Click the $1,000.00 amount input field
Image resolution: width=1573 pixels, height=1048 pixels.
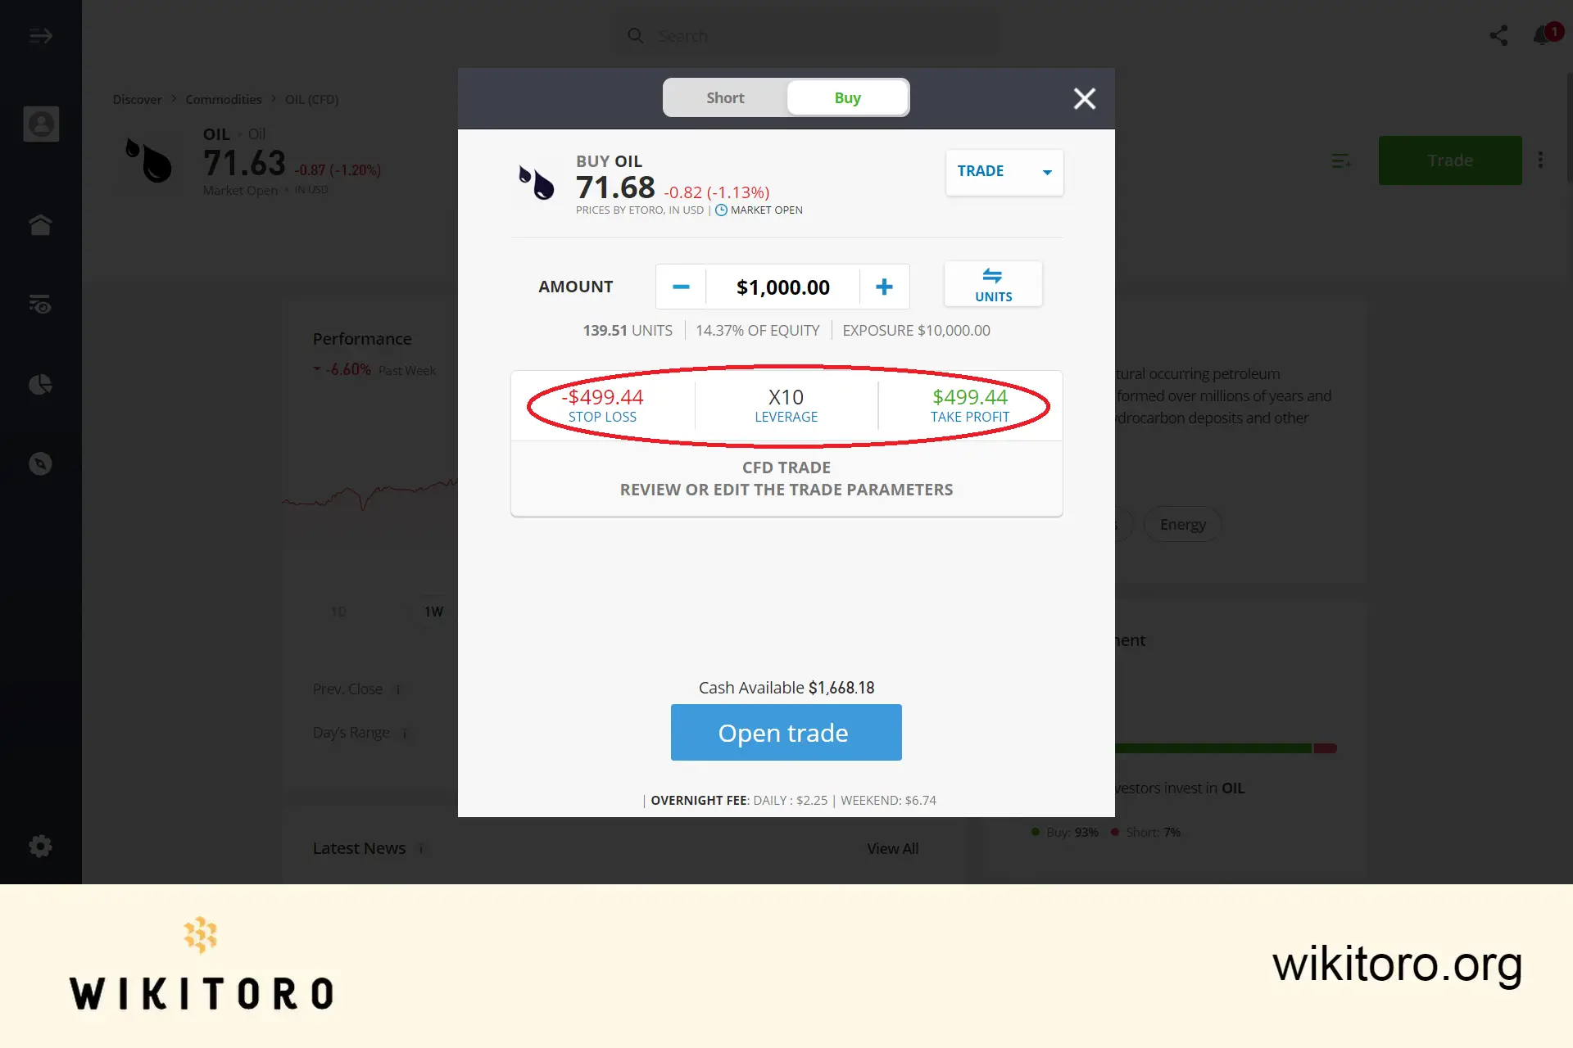[783, 287]
